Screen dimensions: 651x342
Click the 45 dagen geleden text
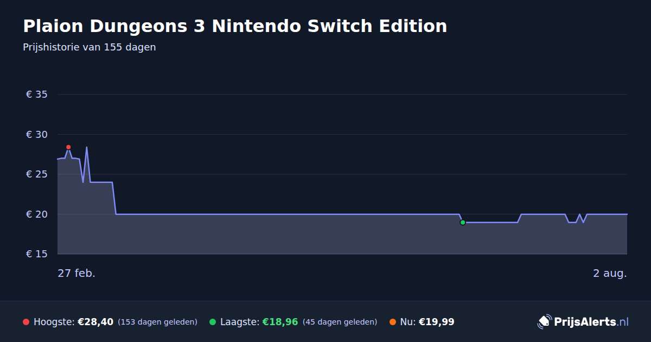coord(340,322)
